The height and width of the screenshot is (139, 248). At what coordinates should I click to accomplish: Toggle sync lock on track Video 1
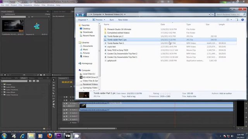[x=67, y=103]
